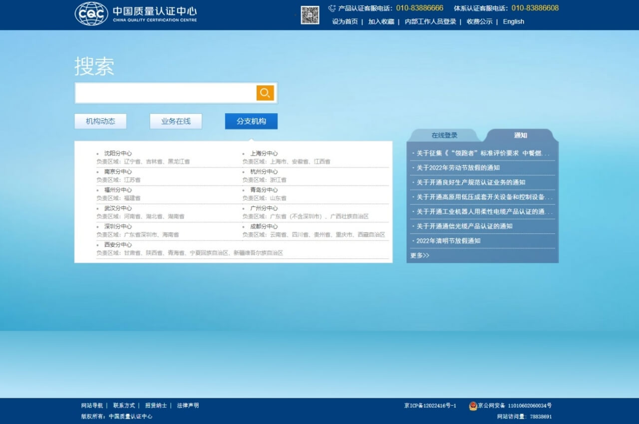Switch to the 业务在线 tab
The height and width of the screenshot is (424, 639).
click(x=176, y=121)
